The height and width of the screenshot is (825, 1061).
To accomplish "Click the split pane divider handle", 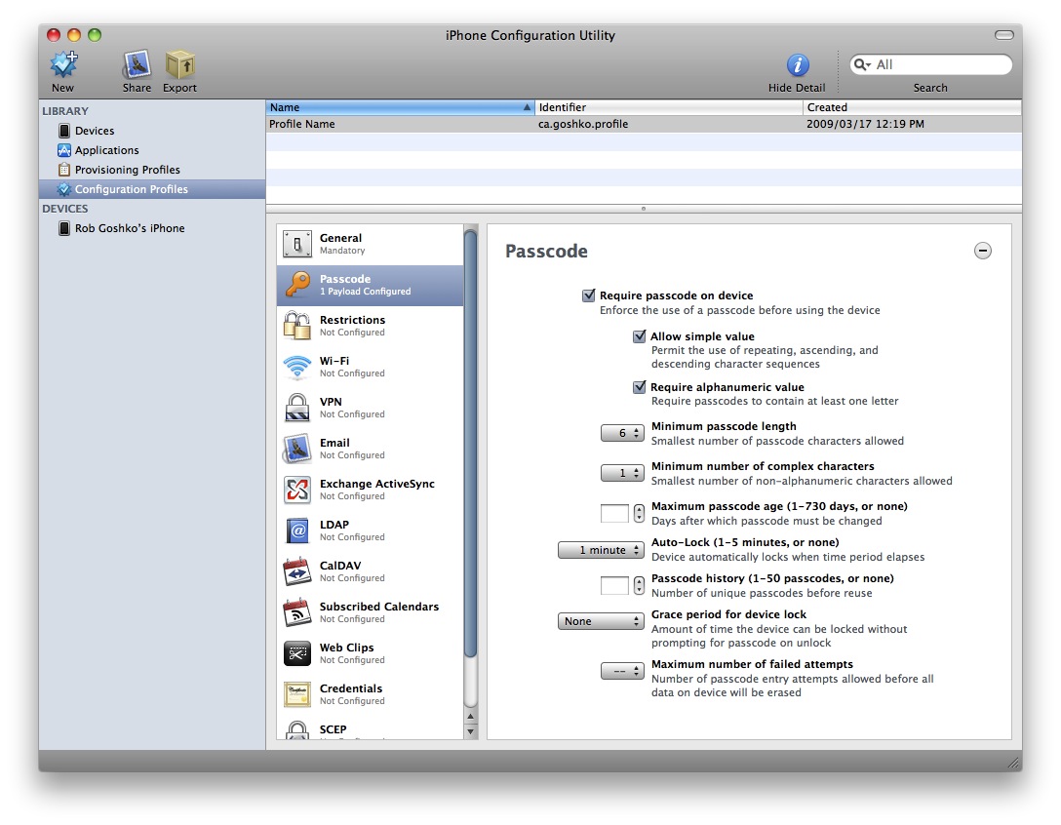I will 644,209.
